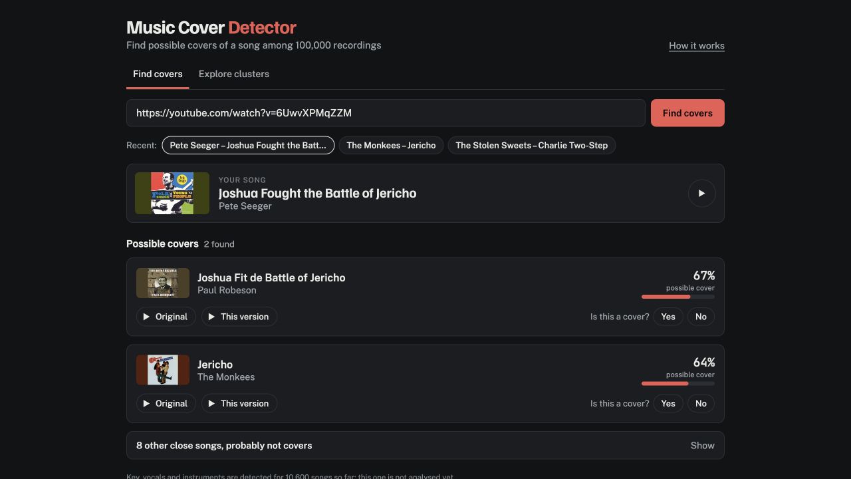Screen dimensions: 851x479
Task: Click the 67% possible cover score bar
Action: 678,297
